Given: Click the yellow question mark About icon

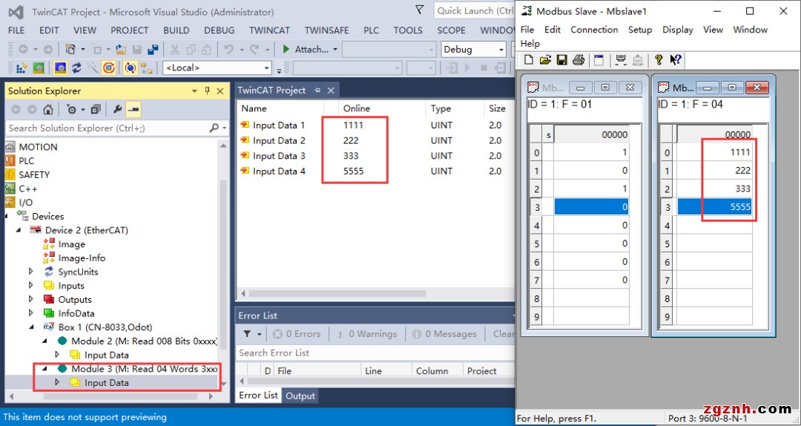Looking at the screenshot, I should [x=658, y=60].
